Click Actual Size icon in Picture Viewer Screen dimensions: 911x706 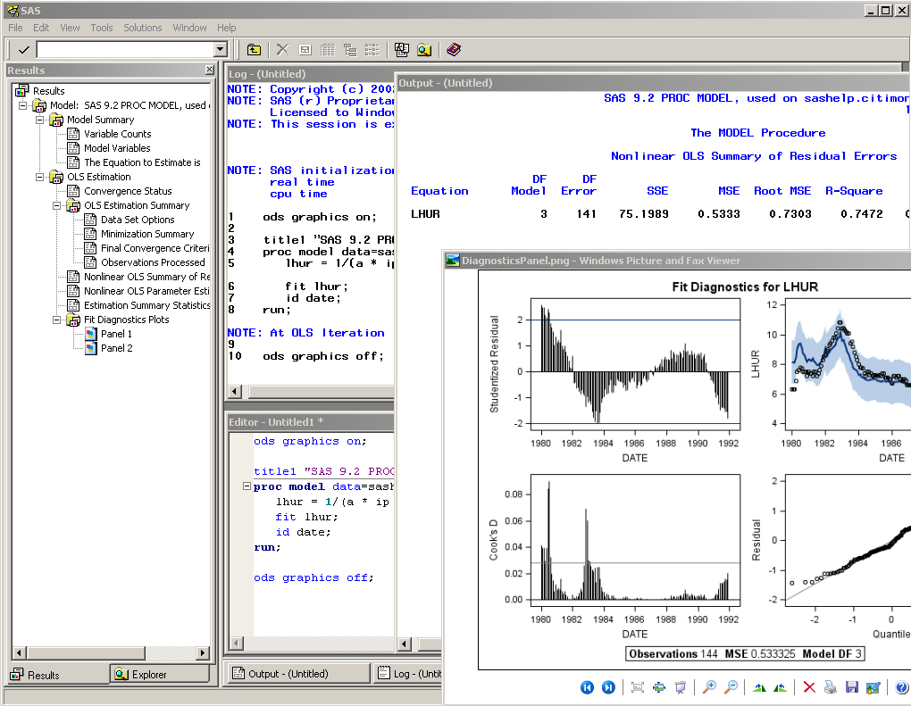click(659, 687)
